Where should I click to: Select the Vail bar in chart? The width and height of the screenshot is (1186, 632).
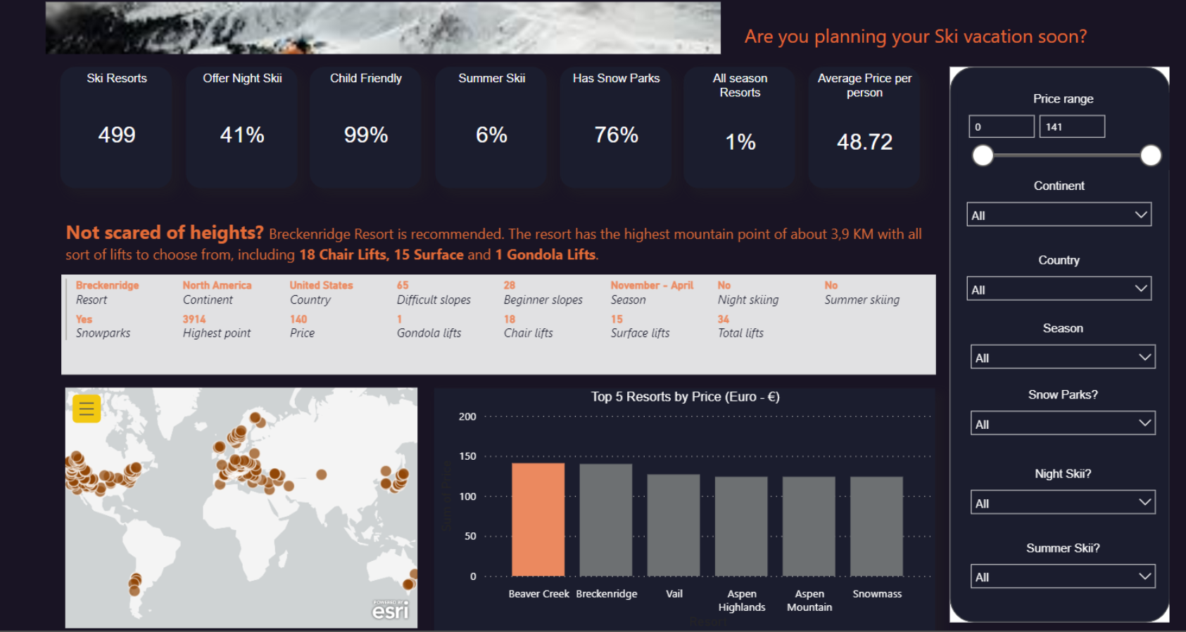(x=674, y=525)
